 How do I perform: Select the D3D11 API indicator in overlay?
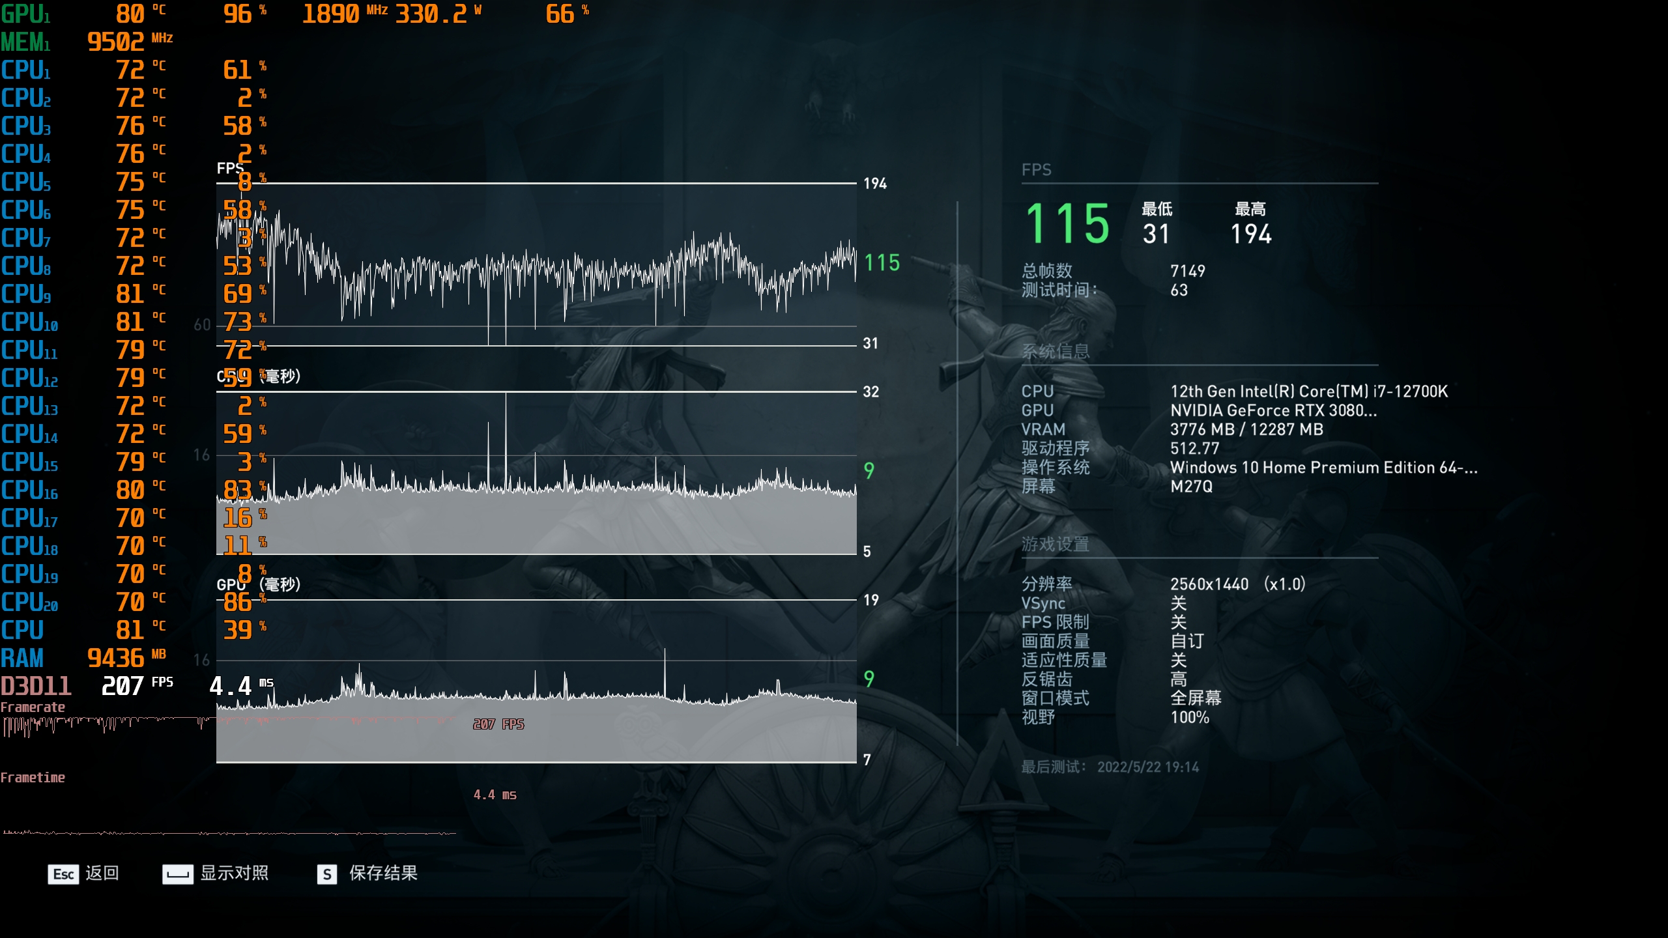pos(36,687)
